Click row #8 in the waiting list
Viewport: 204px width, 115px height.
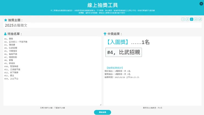pos(9,60)
